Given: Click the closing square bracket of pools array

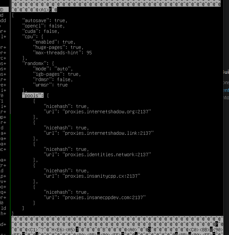Looking at the screenshot, I should coord(23,208).
